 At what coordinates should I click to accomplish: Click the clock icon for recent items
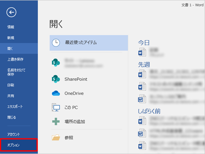pos(56,43)
